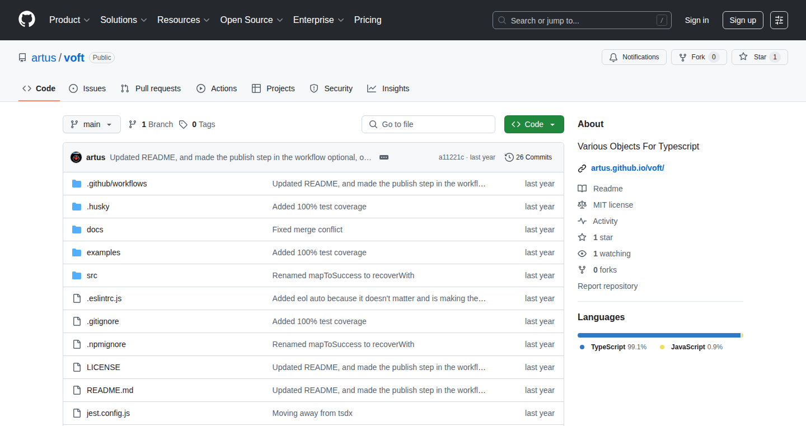Click the Sign in link
The height and width of the screenshot is (426, 806).
tap(697, 20)
